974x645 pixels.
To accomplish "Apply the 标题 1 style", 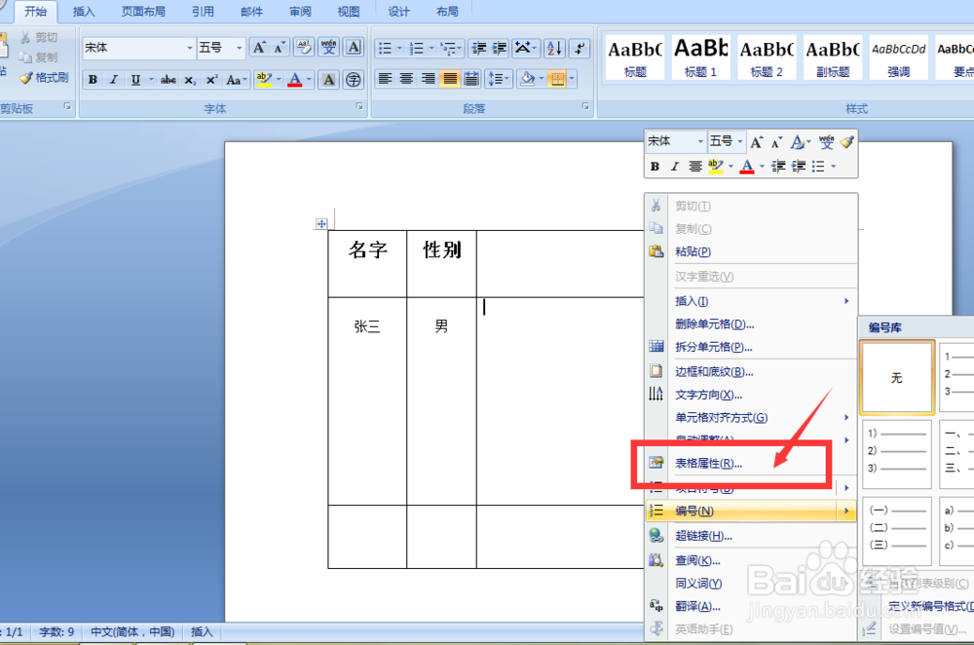I will click(700, 57).
